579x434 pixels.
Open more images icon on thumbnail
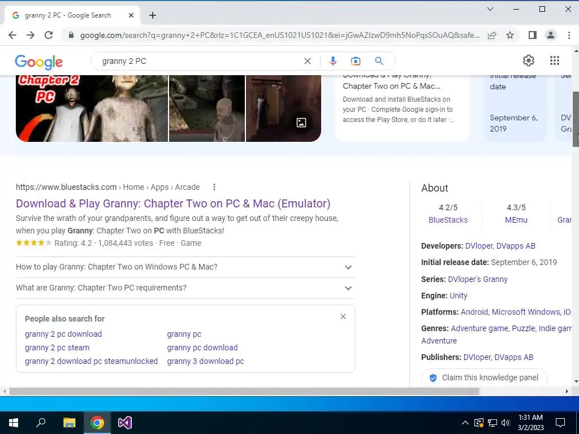301,123
